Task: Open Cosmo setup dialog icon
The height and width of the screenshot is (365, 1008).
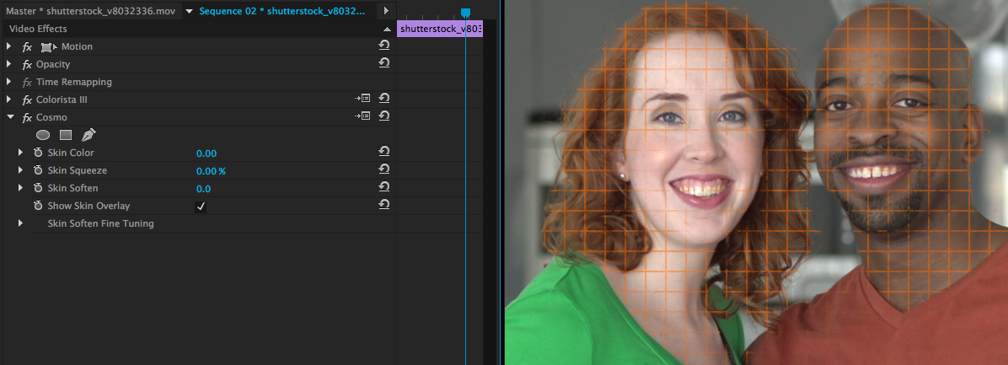Action: pyautogui.click(x=362, y=115)
